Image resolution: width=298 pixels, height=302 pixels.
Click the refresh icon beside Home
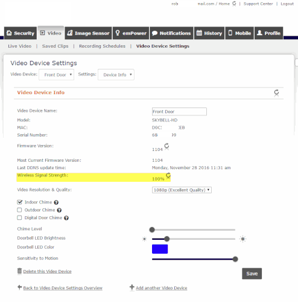pyautogui.click(x=234, y=4)
